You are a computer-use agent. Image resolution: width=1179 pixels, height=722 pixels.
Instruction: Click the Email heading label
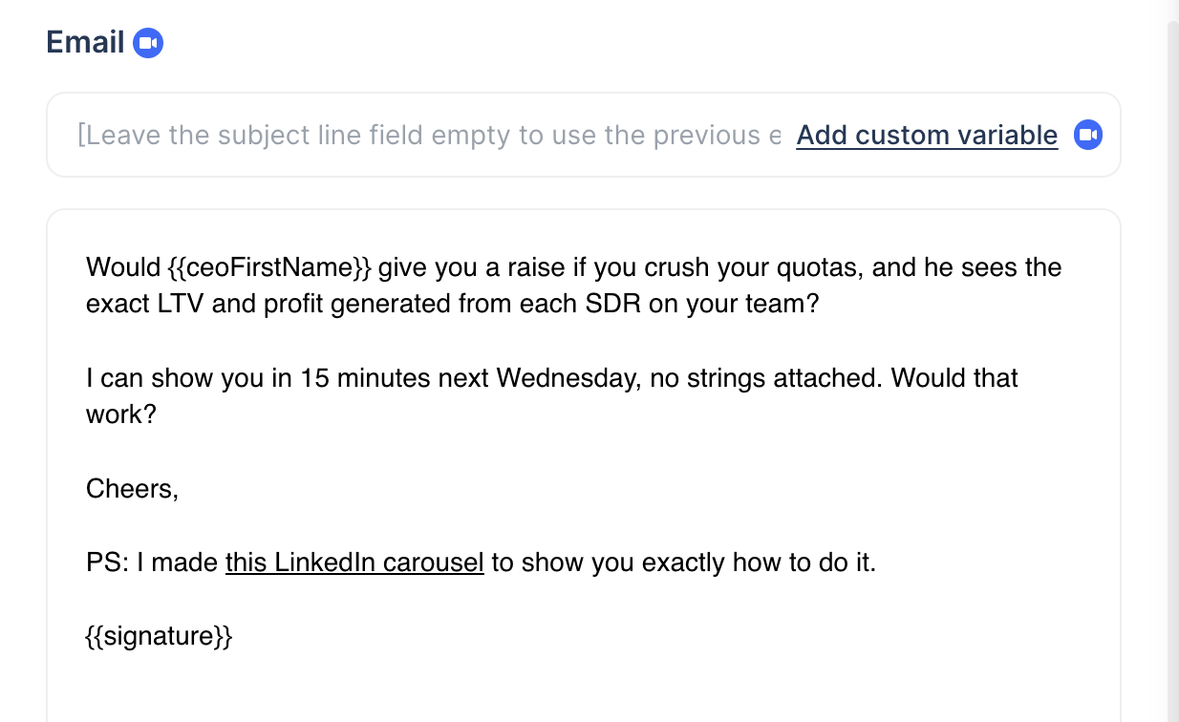[85, 41]
